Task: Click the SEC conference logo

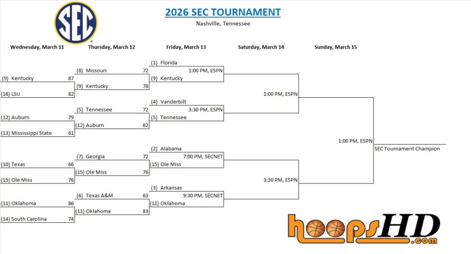Action: point(75,22)
